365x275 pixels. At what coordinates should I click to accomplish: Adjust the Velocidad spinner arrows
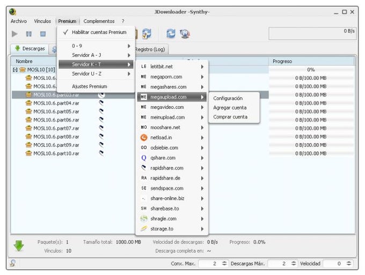(x=349, y=263)
